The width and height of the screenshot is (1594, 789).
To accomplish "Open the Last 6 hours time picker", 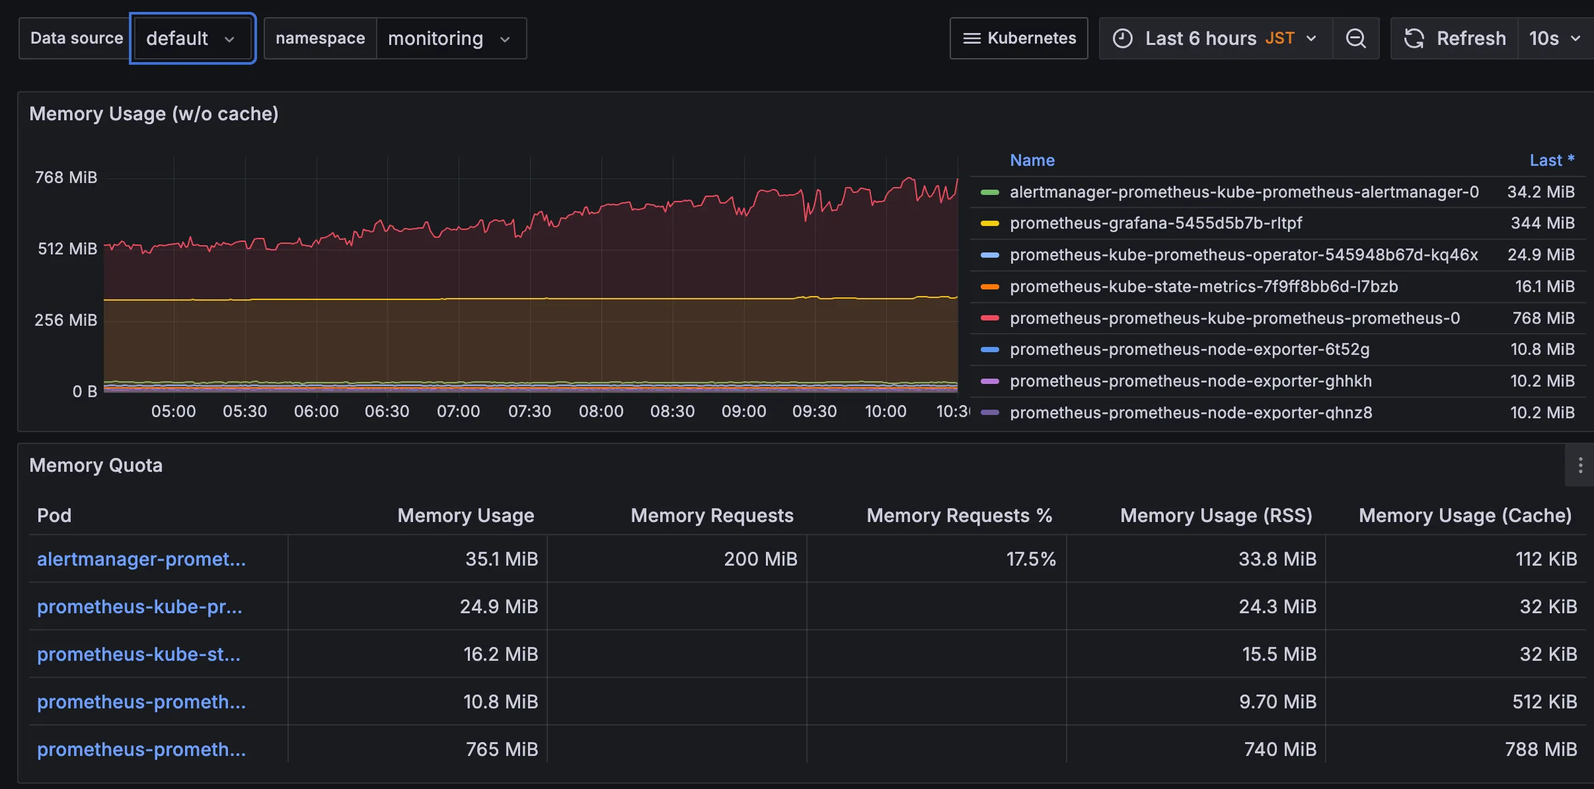I will pos(1216,38).
